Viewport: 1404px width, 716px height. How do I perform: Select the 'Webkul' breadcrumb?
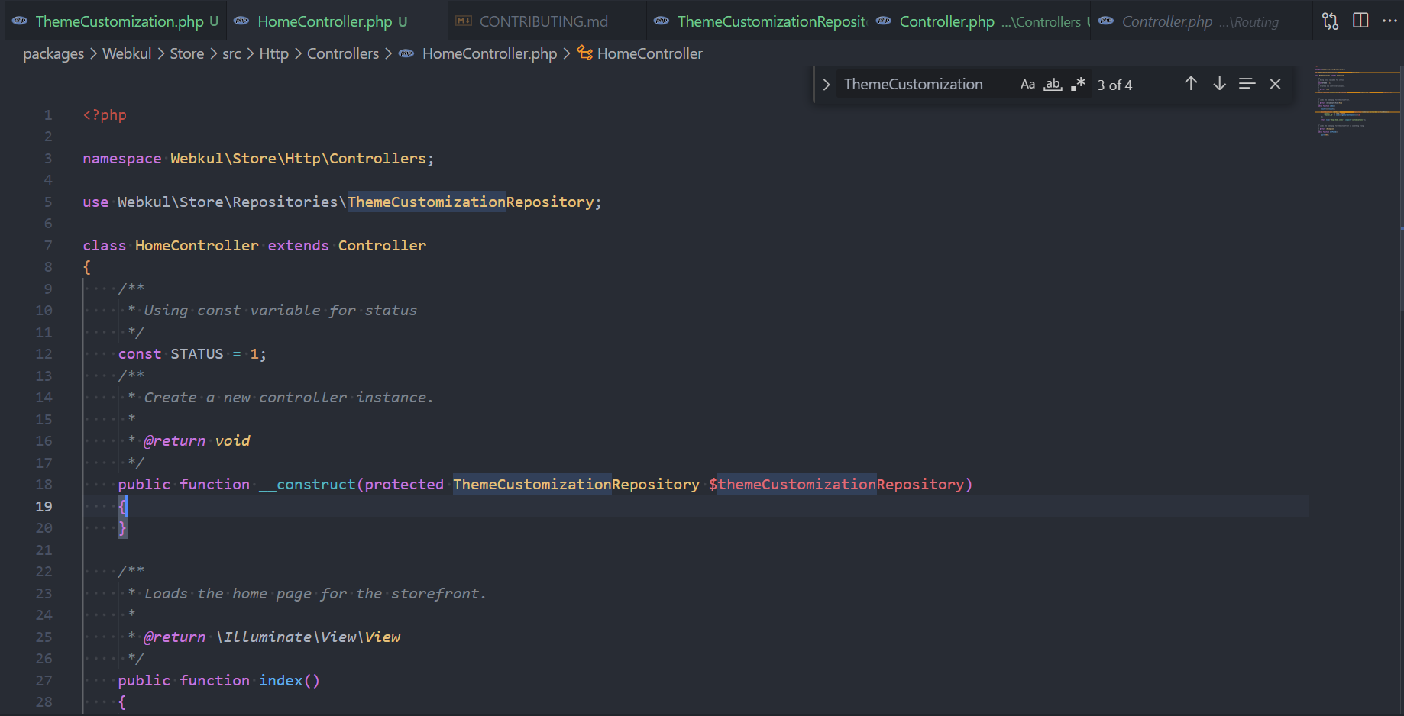127,54
